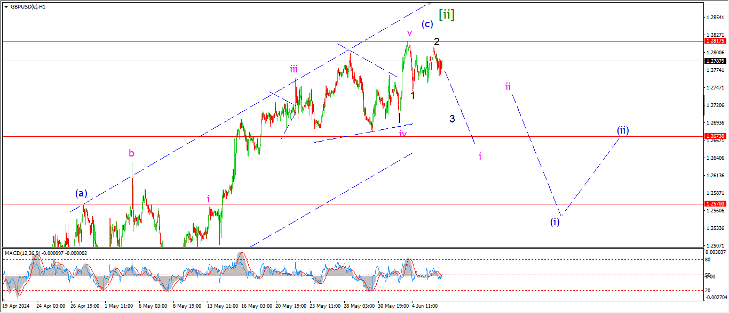Select the magenta b wave label
The width and height of the screenshot is (729, 313).
tap(131, 153)
